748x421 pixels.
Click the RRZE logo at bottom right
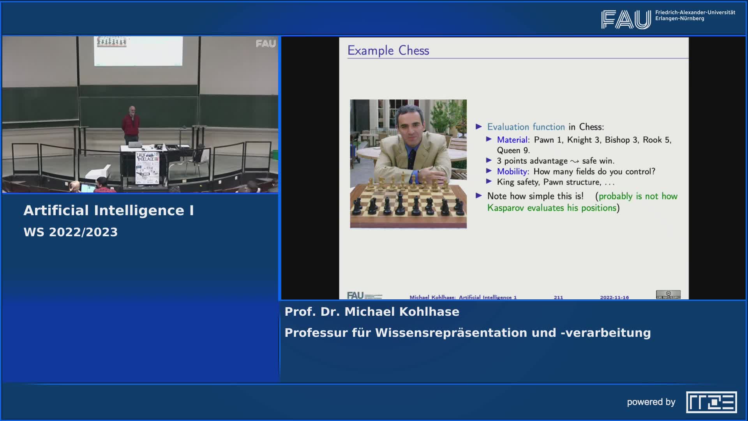pos(711,402)
